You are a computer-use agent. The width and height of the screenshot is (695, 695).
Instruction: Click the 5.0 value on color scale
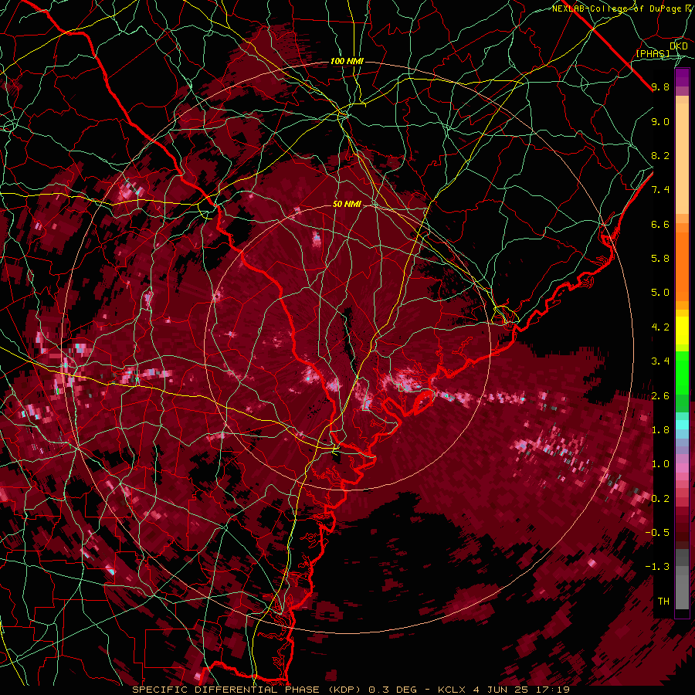tap(660, 293)
